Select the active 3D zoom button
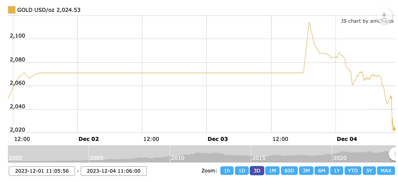The image size is (398, 182). click(x=257, y=171)
